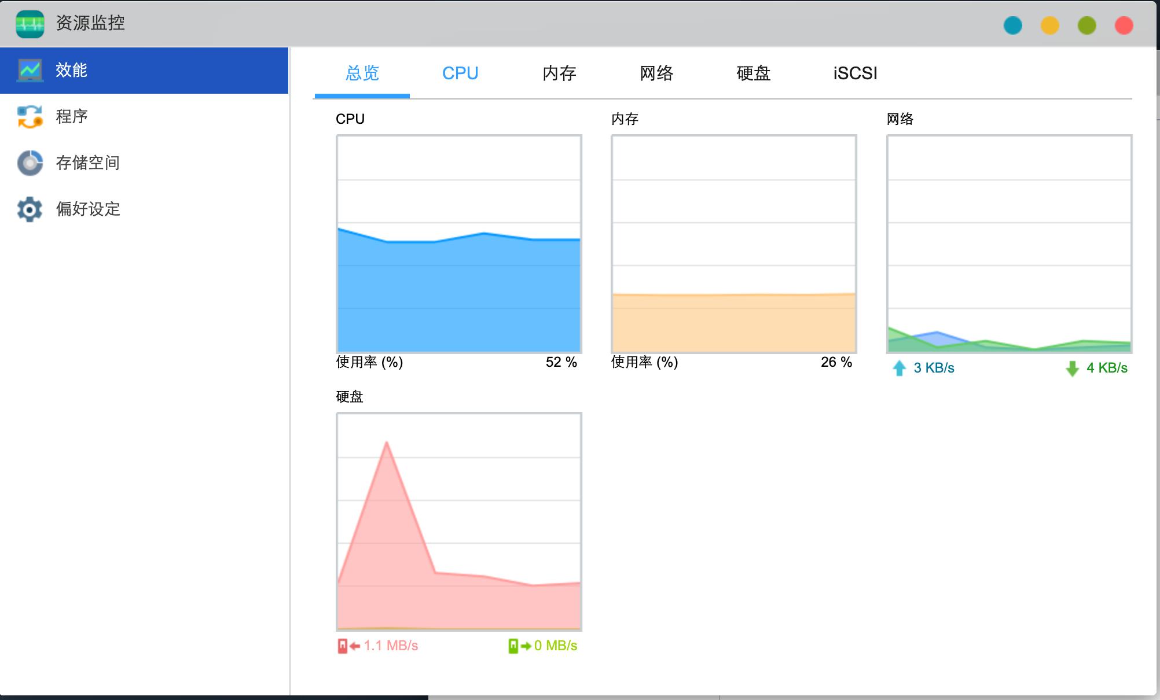The height and width of the screenshot is (700, 1160).
Task: Open the 内存 memory tab
Action: (x=559, y=73)
